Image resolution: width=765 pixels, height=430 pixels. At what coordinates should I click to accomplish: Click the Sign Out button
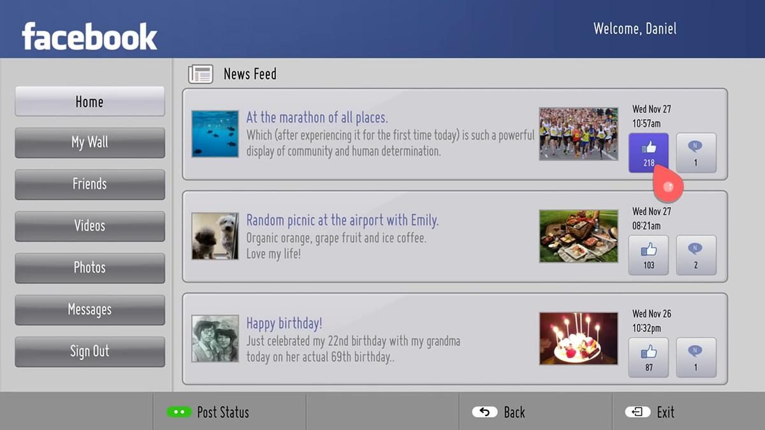point(90,351)
